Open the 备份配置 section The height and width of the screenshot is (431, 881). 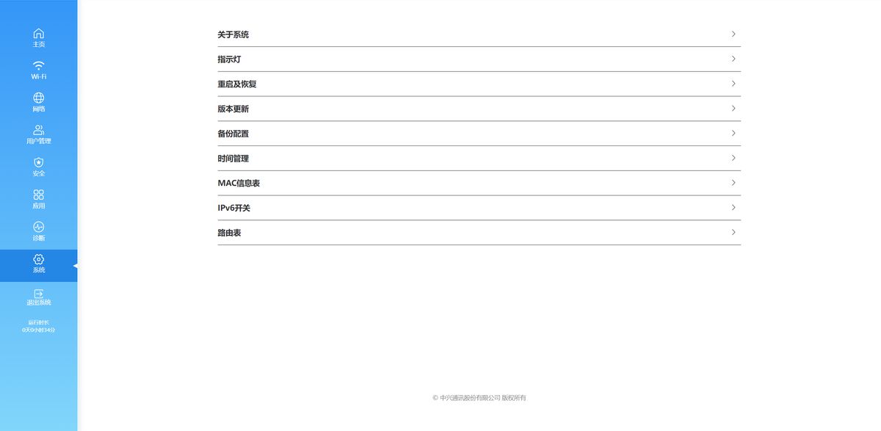479,134
